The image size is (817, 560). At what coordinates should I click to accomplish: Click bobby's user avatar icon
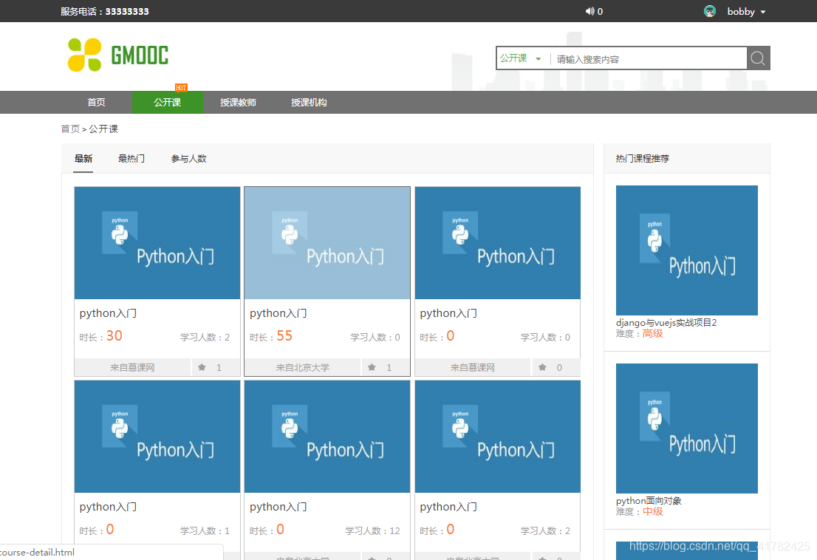coord(710,11)
